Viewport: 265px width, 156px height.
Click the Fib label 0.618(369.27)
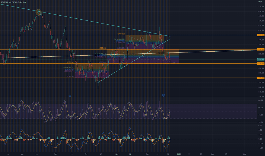point(69,68)
